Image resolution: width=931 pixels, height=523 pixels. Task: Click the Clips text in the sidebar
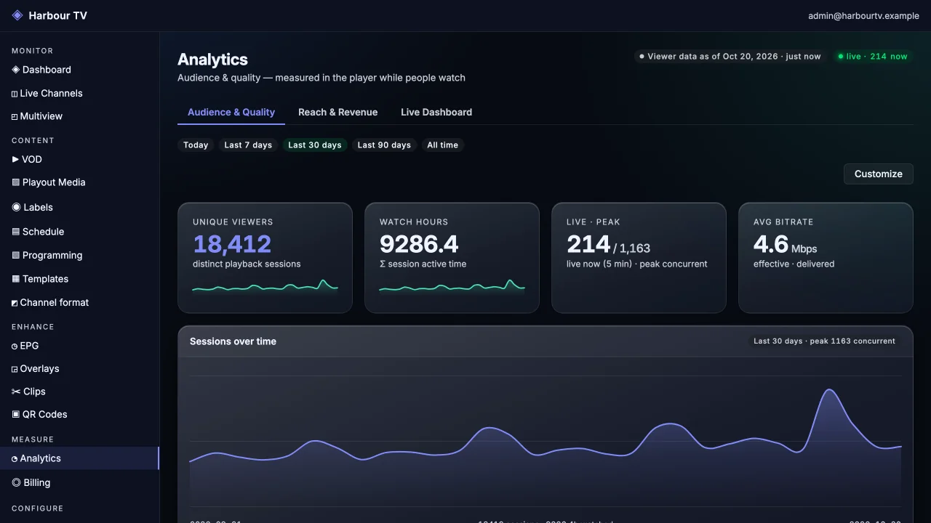(34, 392)
